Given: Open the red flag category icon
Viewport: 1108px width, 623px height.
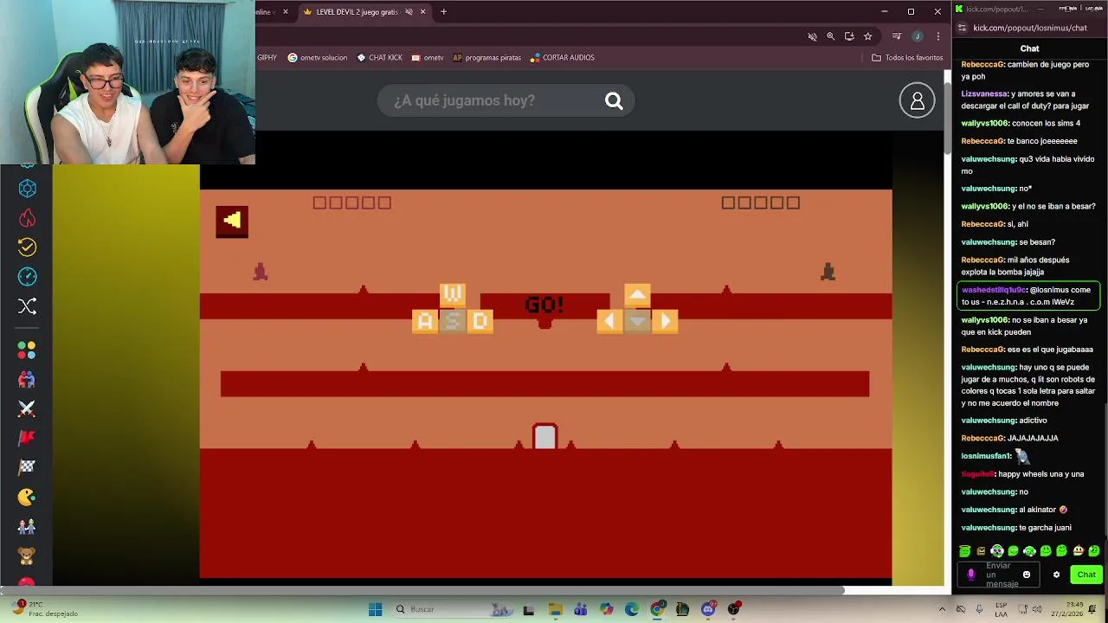Looking at the screenshot, I should [x=27, y=438].
